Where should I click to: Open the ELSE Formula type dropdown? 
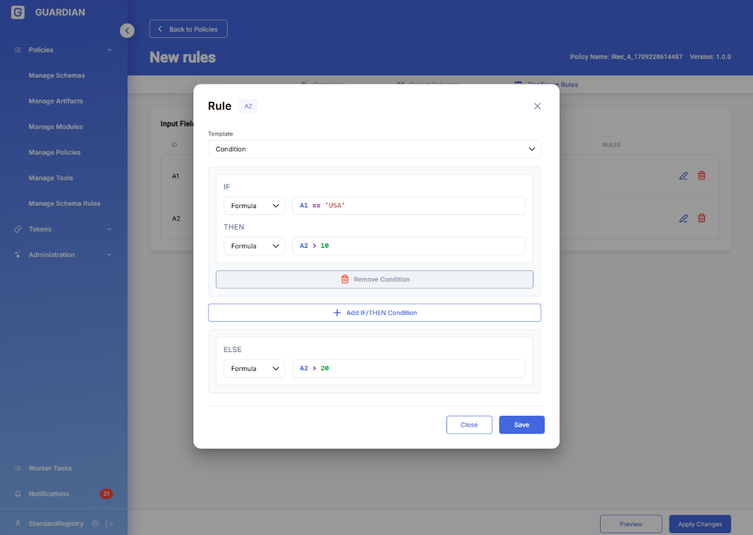pyautogui.click(x=254, y=368)
